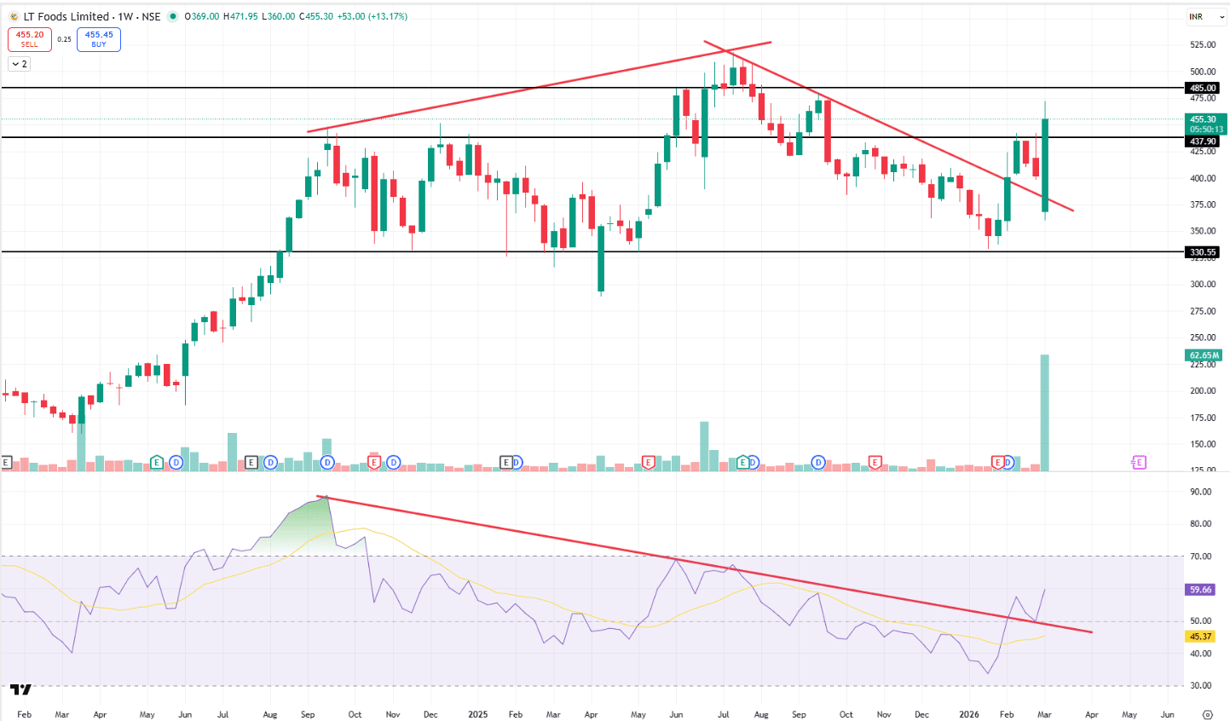
Task: Open the dividend marker just before Jun 2024
Action: click(x=176, y=462)
